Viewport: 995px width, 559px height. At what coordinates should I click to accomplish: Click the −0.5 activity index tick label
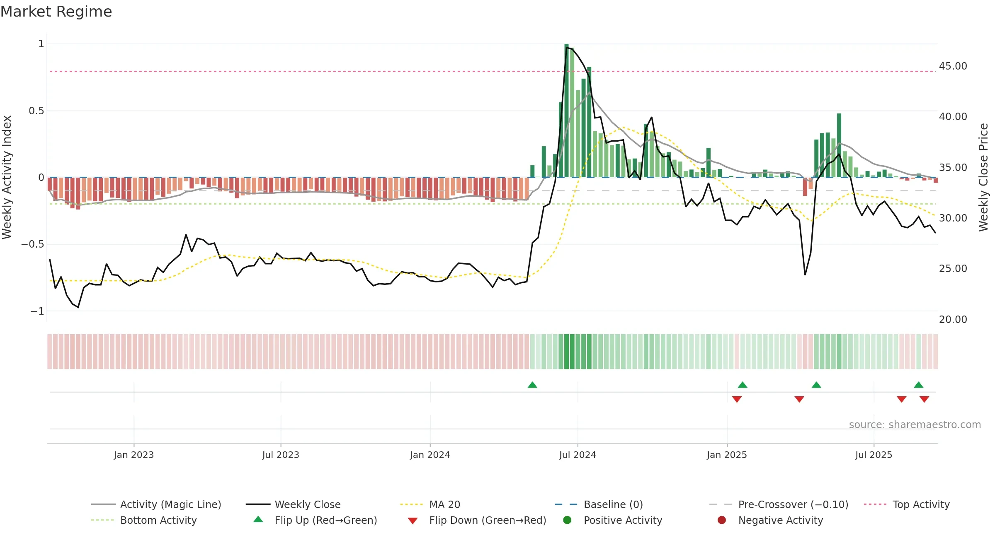pos(33,244)
